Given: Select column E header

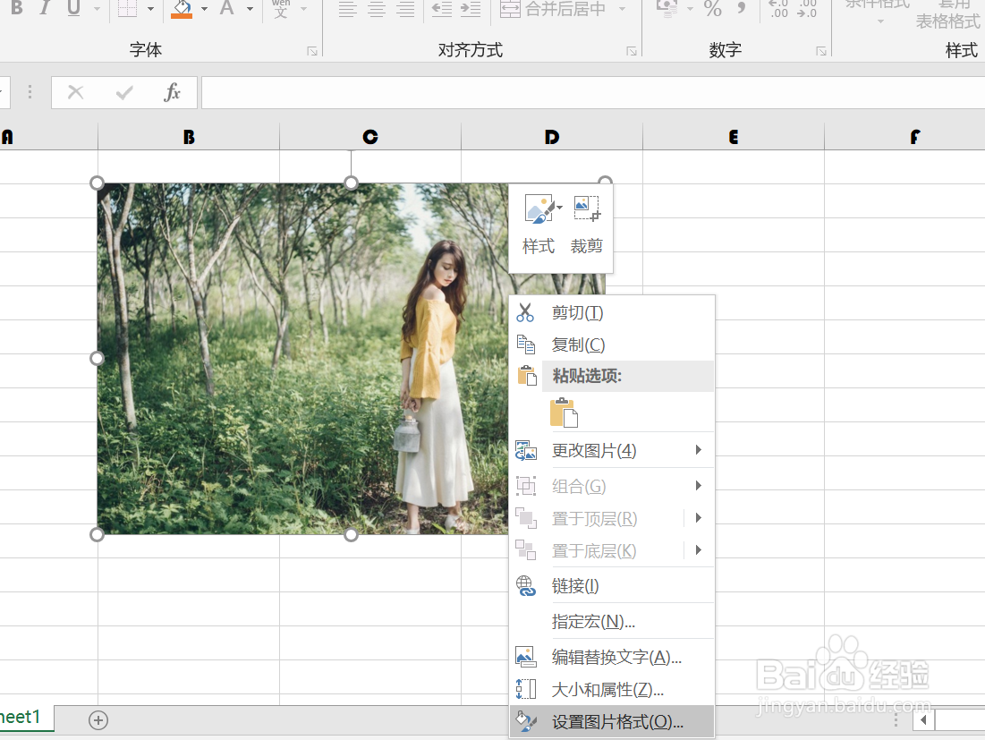Looking at the screenshot, I should pyautogui.click(x=733, y=136).
